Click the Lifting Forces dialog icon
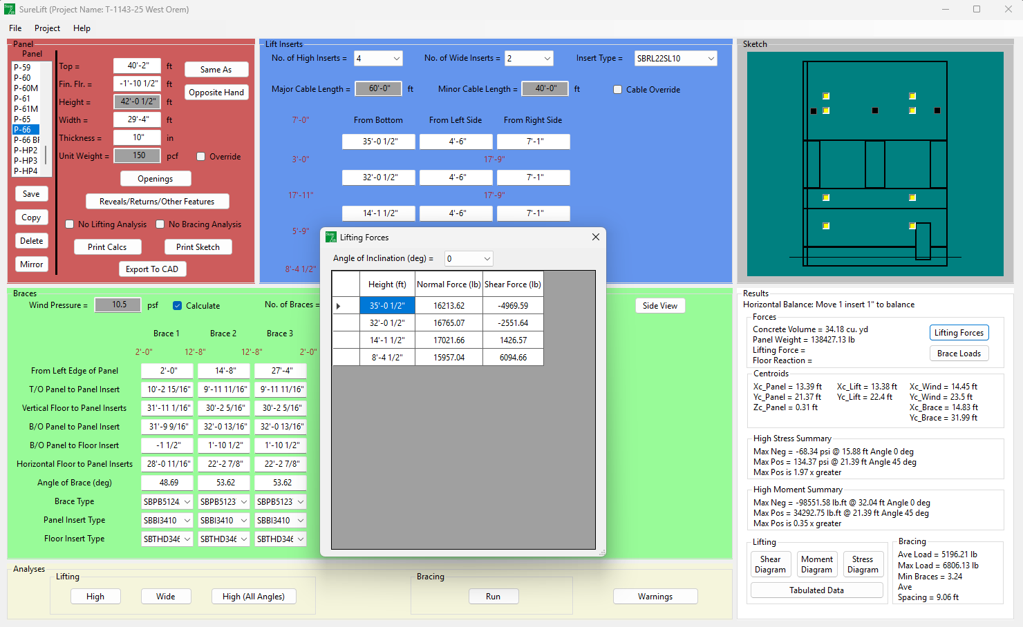1023x627 pixels. point(331,237)
